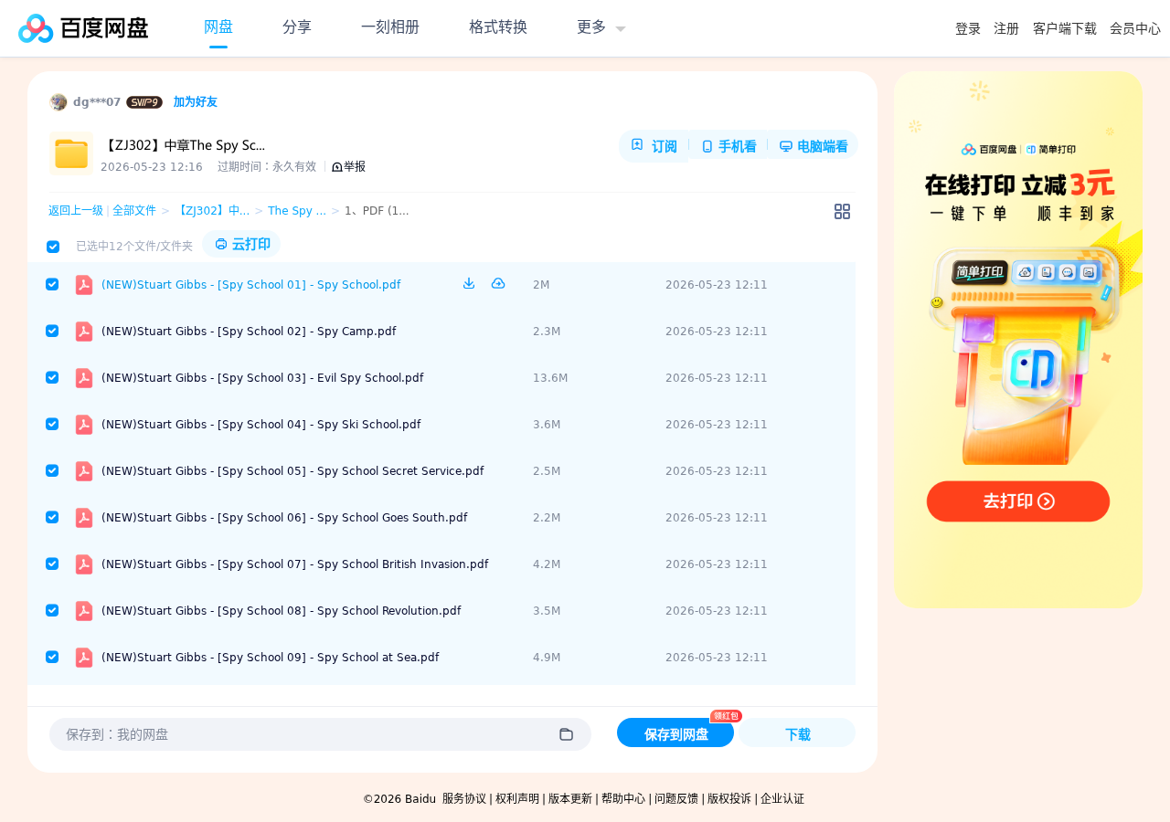Viewport: 1170px width, 822px height.
Task: Click the shared folder icon
Action: [71, 153]
